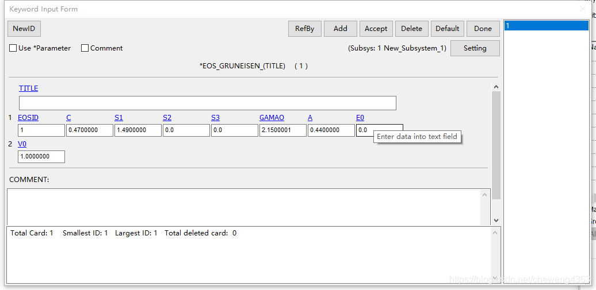Image resolution: width=596 pixels, height=290 pixels.
Task: Click the form panel's vertical scrollbar thumb
Action: tap(496, 145)
